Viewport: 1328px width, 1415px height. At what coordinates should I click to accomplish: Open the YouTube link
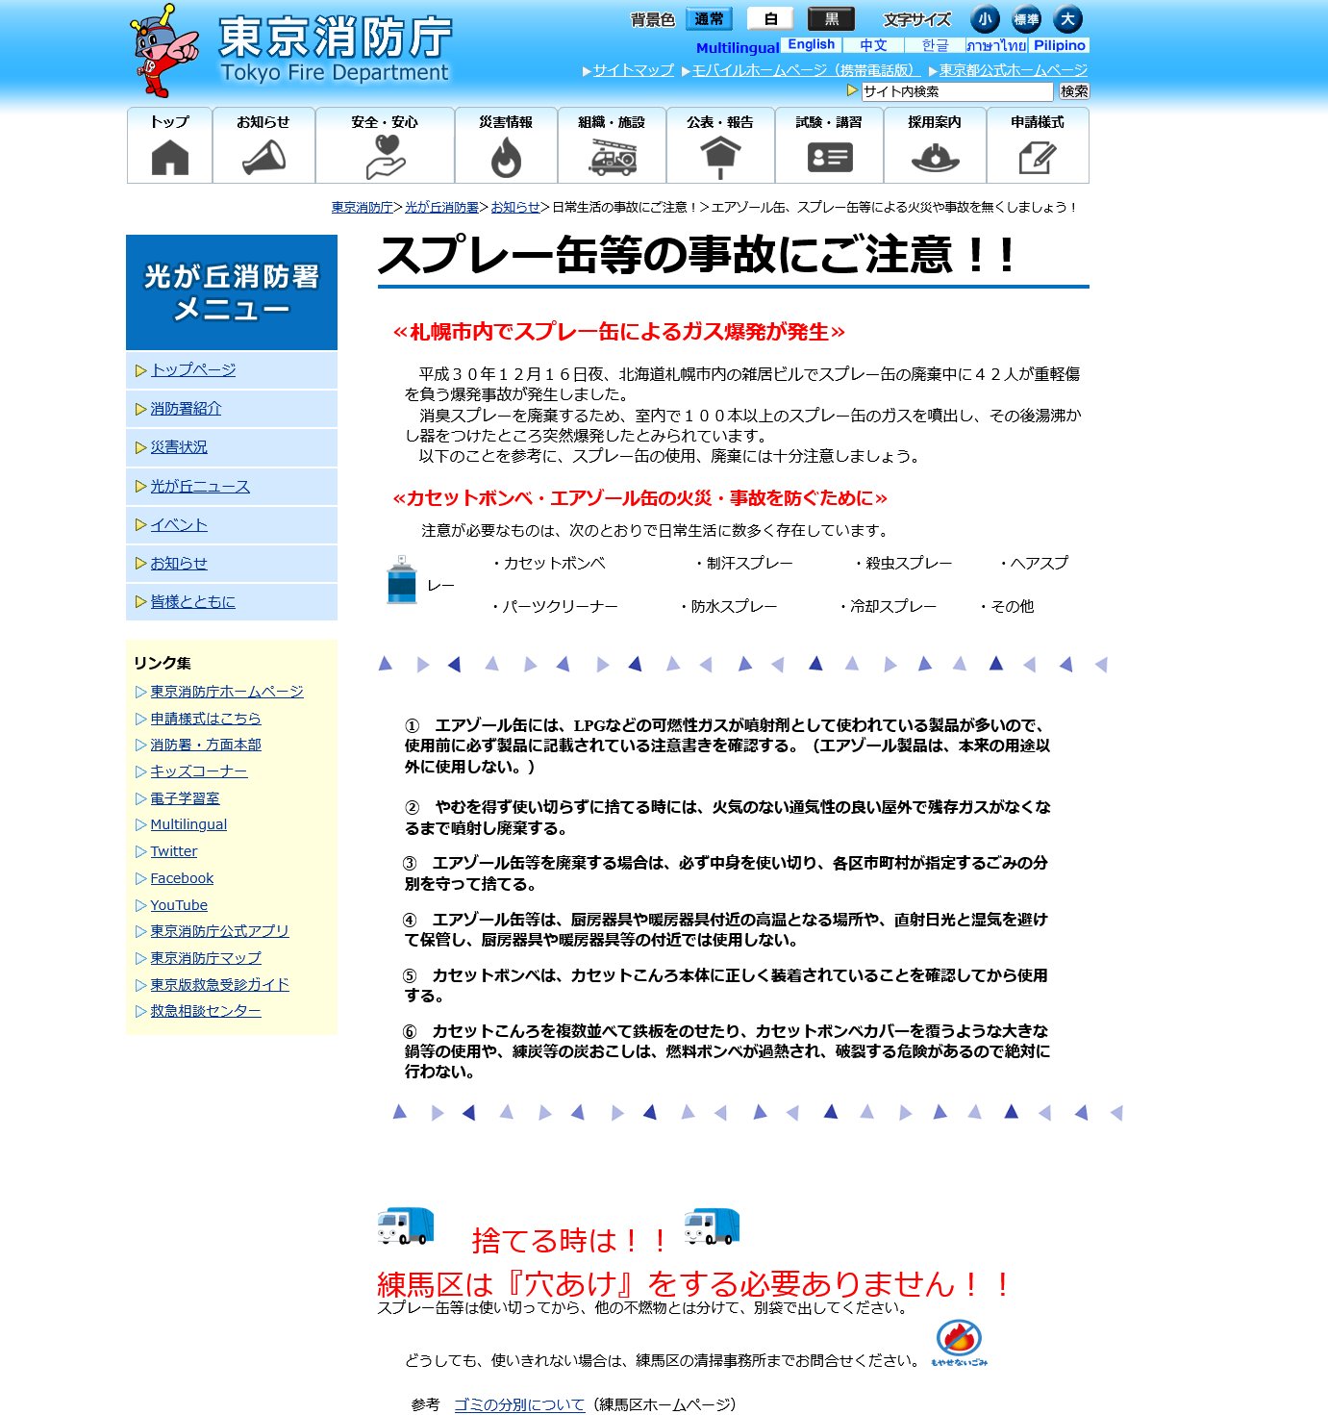(179, 905)
